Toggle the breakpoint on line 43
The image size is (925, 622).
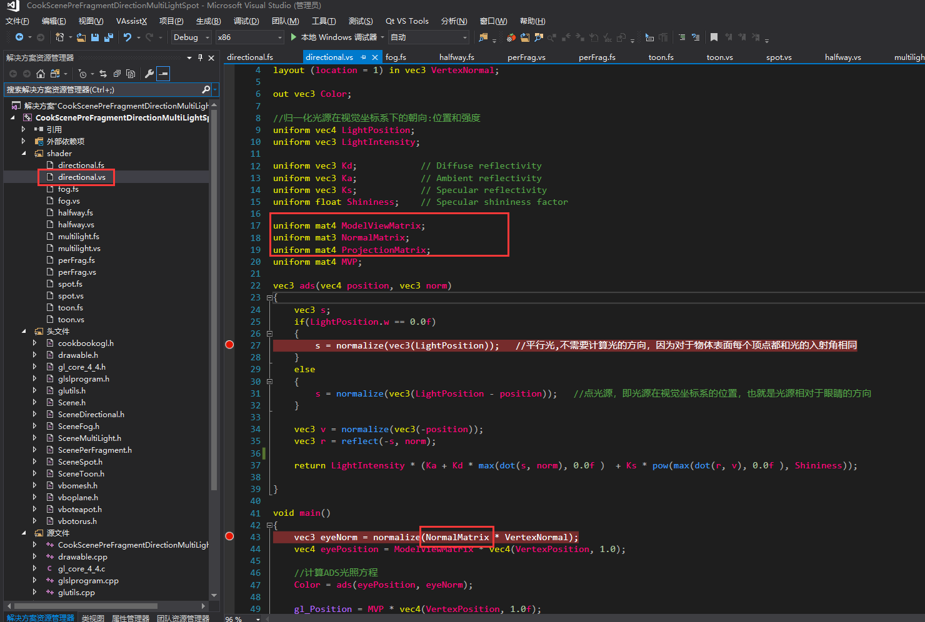pos(229,536)
